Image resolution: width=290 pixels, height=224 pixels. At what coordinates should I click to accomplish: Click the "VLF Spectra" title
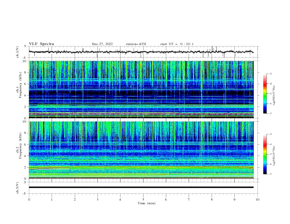click(x=41, y=44)
